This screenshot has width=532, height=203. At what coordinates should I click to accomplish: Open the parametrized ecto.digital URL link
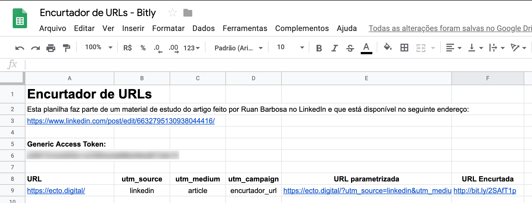pos(367,191)
